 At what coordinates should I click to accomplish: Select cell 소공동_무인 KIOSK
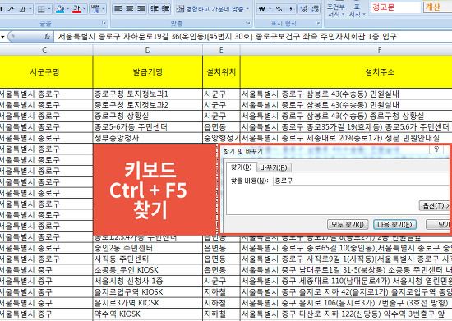tap(148, 270)
